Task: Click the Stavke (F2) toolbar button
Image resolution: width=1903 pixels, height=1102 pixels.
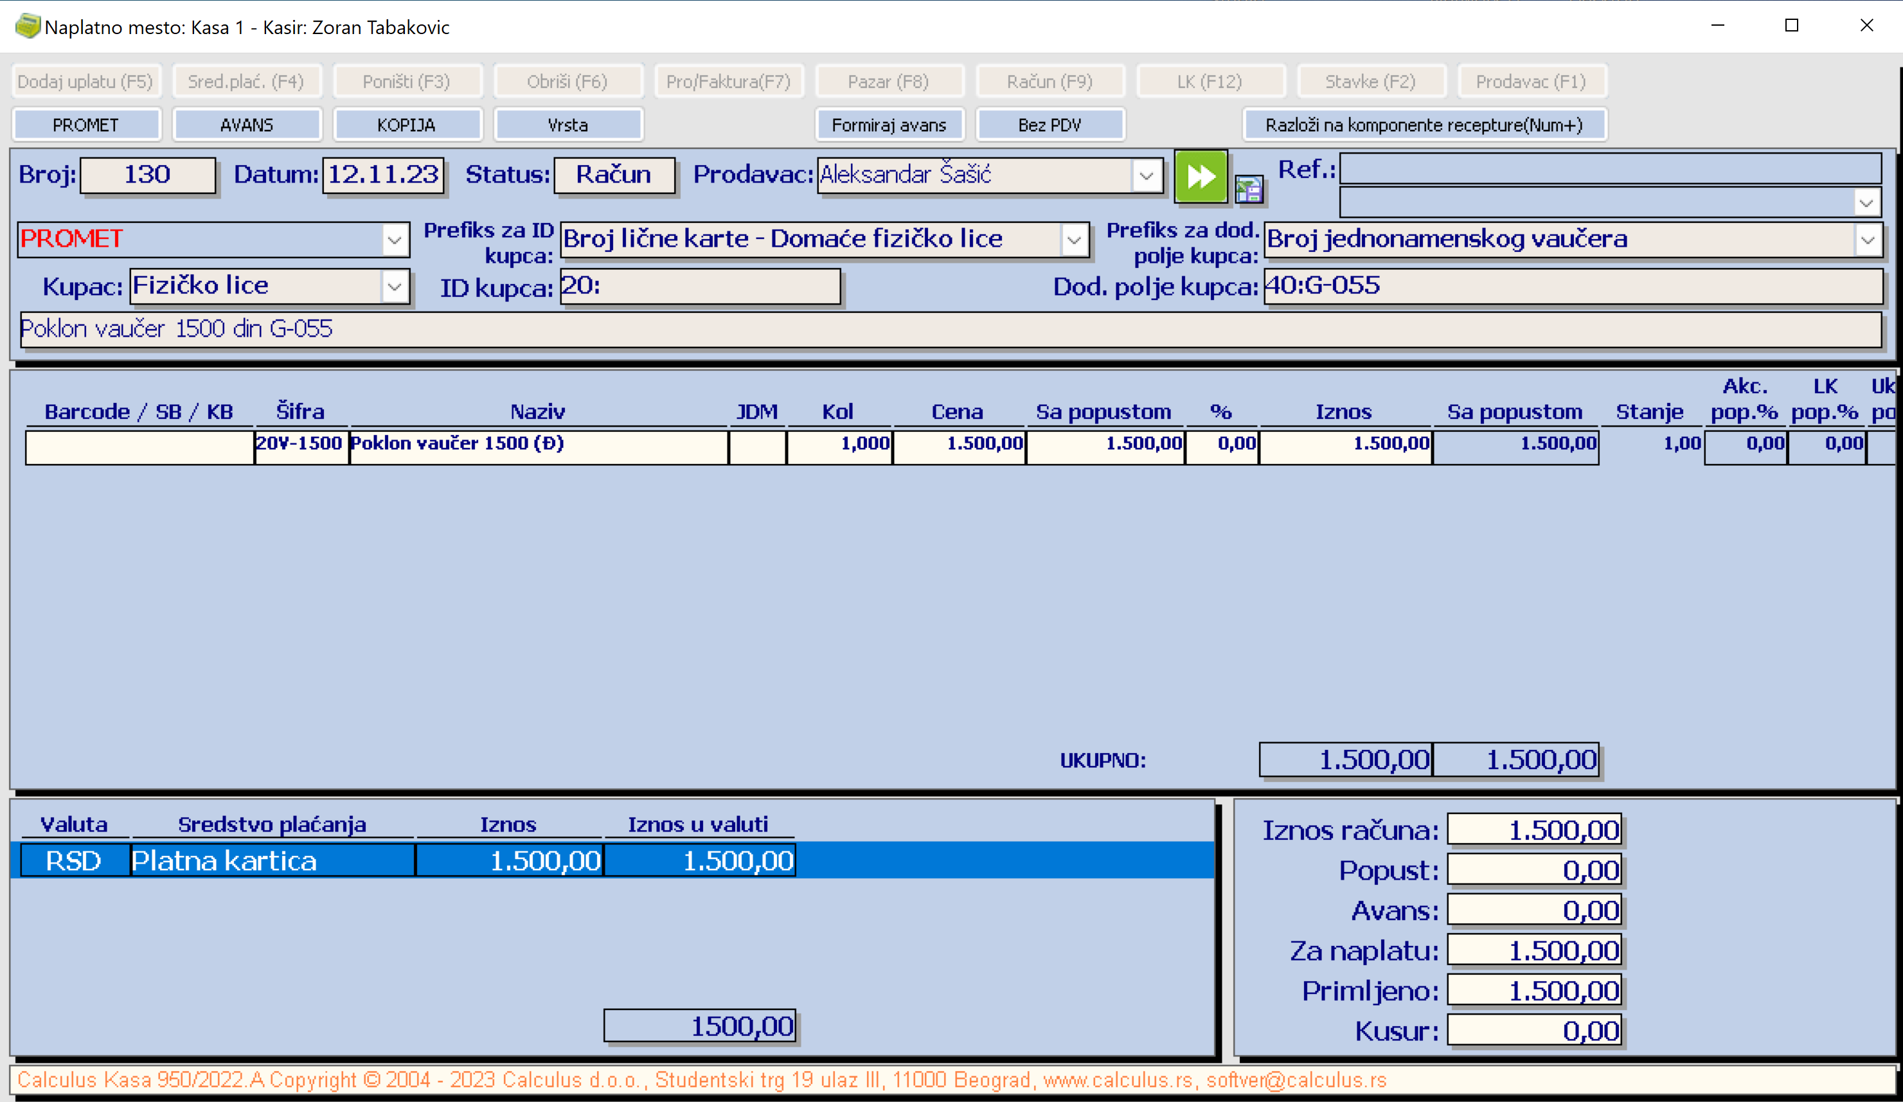Action: (1371, 82)
